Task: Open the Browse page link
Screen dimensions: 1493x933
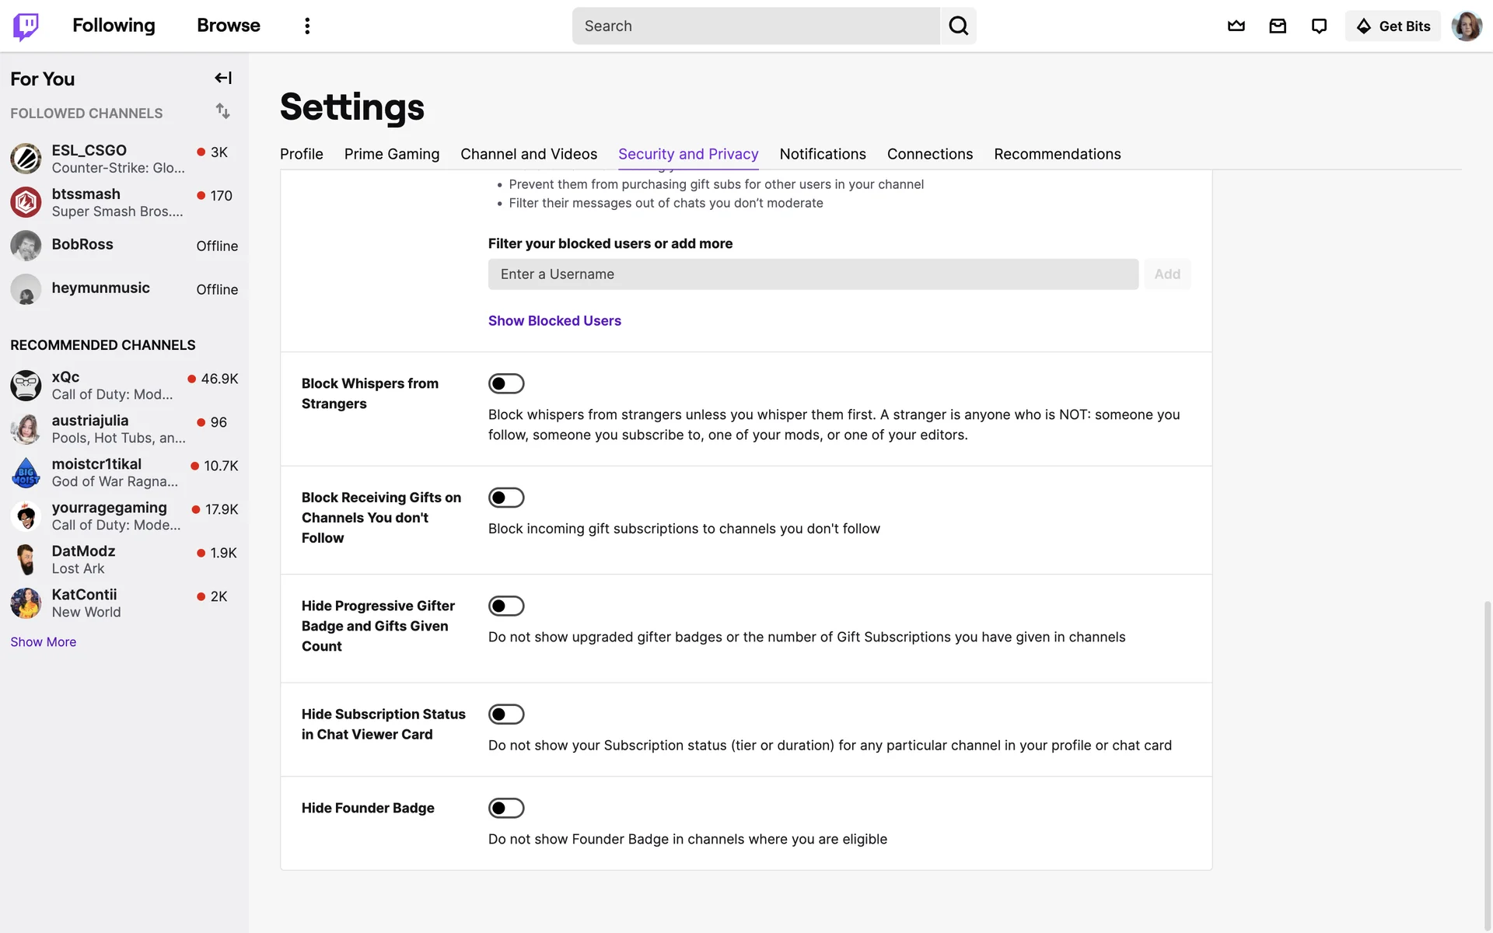Action: [x=229, y=26]
